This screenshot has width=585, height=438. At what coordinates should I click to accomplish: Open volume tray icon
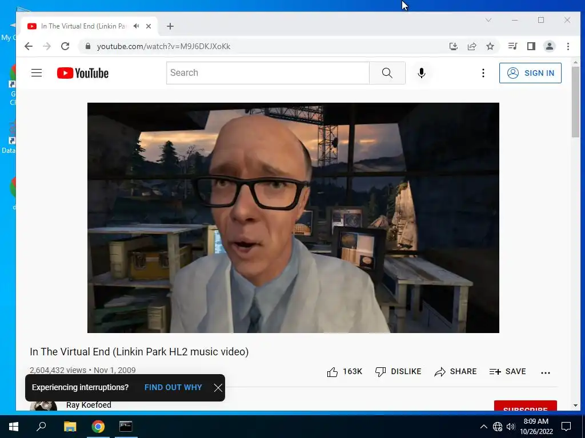pyautogui.click(x=511, y=427)
